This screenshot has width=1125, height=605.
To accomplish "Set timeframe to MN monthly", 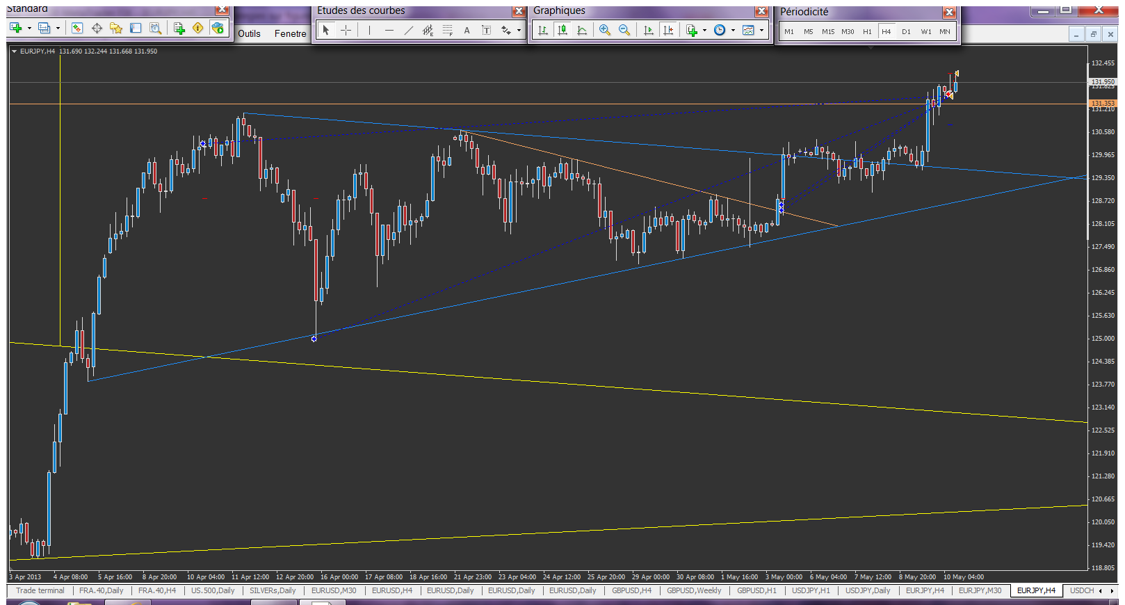I will [945, 31].
